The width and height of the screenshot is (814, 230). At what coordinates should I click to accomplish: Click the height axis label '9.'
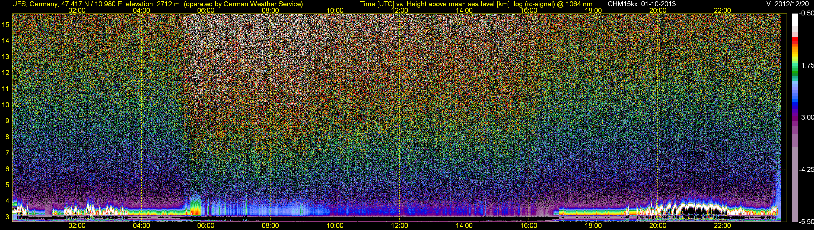(8, 121)
